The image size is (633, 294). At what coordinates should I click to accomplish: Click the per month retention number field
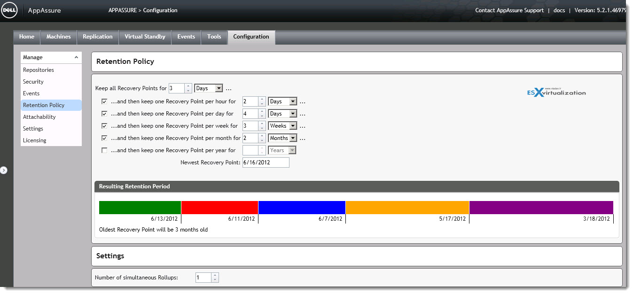(x=251, y=138)
